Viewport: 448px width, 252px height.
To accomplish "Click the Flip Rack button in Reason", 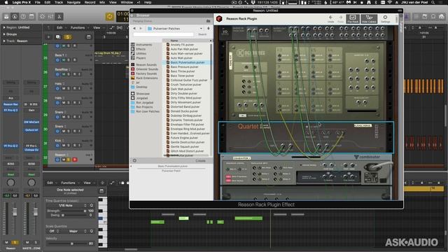I will tap(353, 19).
